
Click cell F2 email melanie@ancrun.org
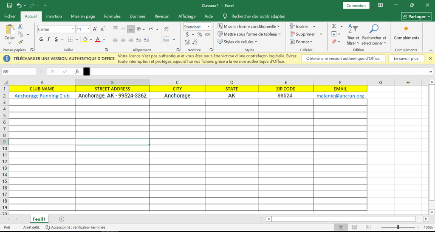[x=340, y=96]
